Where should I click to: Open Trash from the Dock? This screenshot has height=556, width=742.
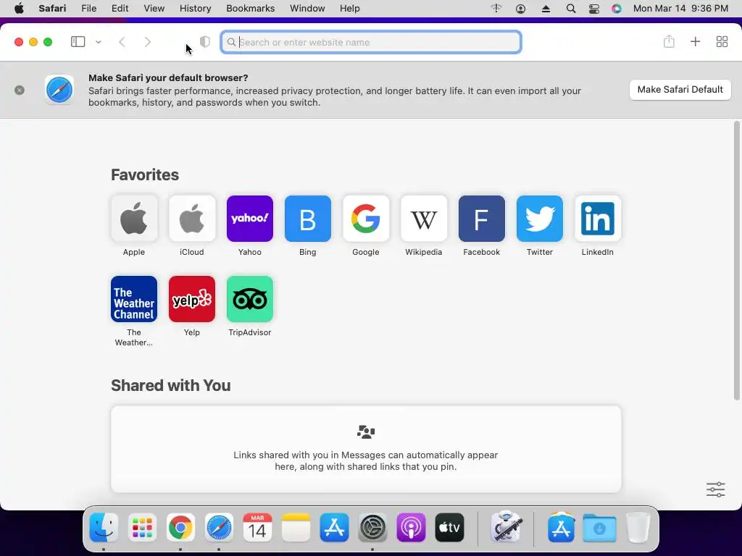coord(638,527)
